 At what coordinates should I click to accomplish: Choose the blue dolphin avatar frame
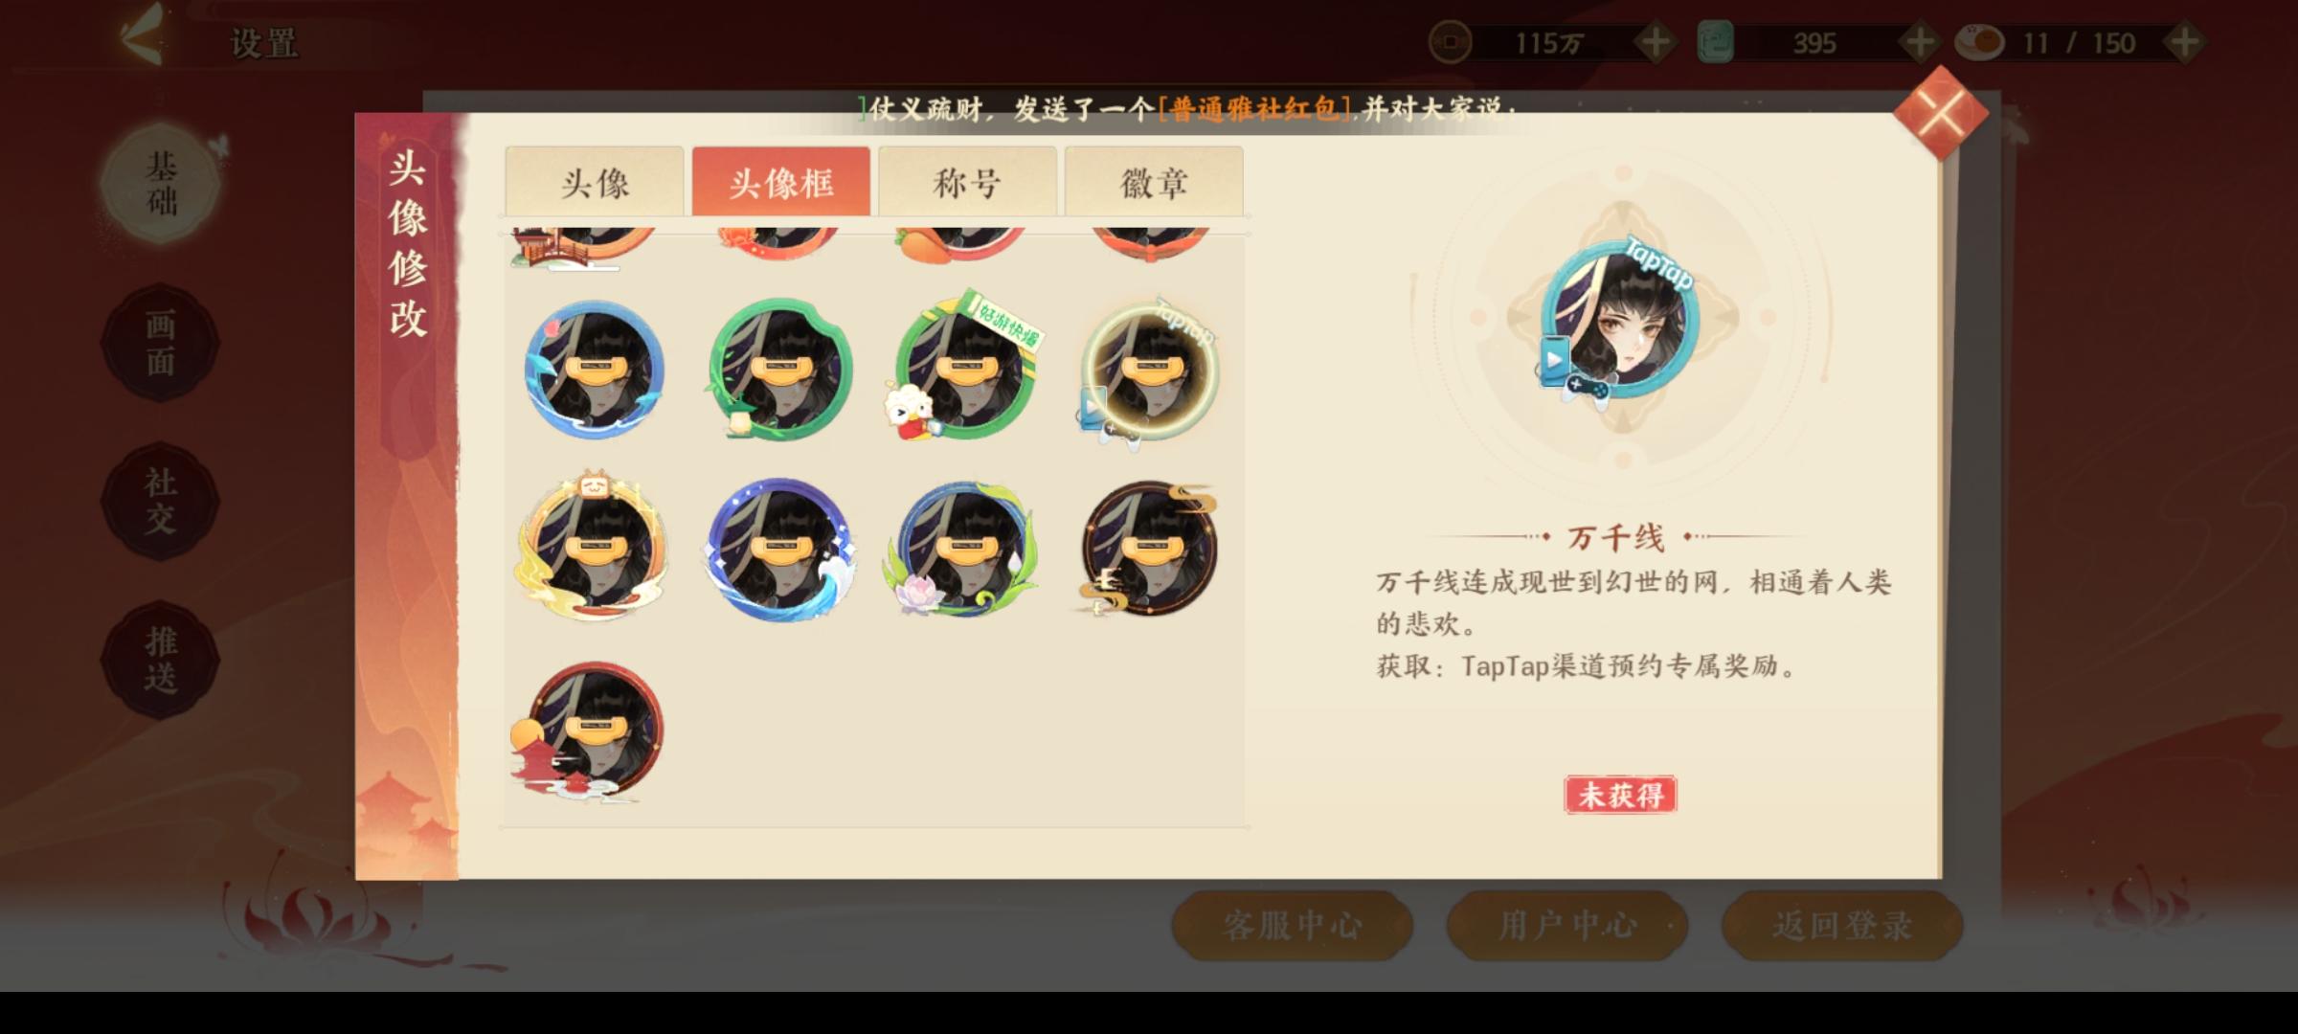(x=594, y=371)
